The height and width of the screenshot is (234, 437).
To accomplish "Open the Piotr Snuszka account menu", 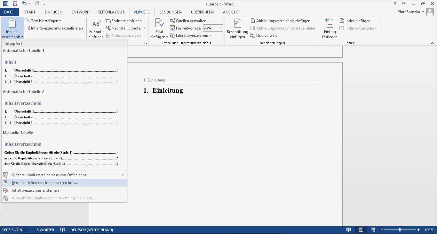I will [410, 12].
